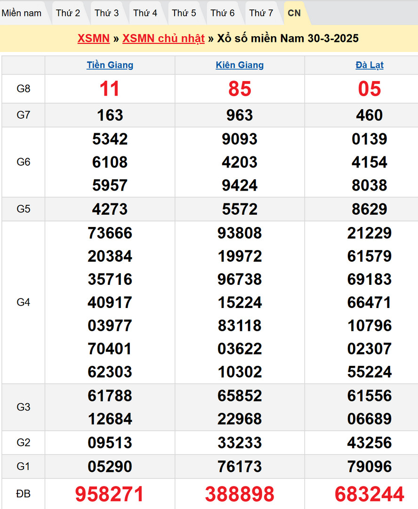
Task: Open the Đà Lạt results link
Action: [369, 65]
